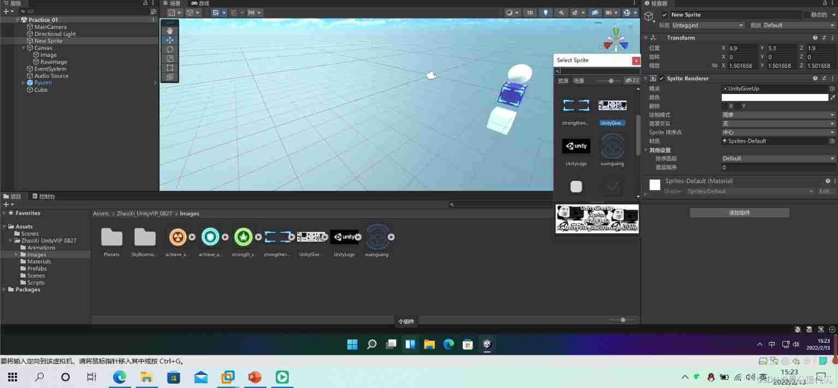
Task: Open the Untagged tag dropdown
Action: pos(707,25)
